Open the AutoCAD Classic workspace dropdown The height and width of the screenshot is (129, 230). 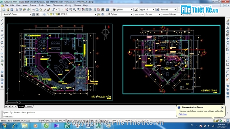coord(30,14)
